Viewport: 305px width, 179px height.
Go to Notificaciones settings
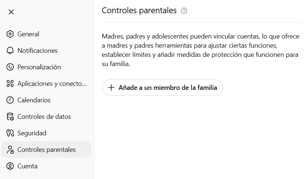pos(37,51)
